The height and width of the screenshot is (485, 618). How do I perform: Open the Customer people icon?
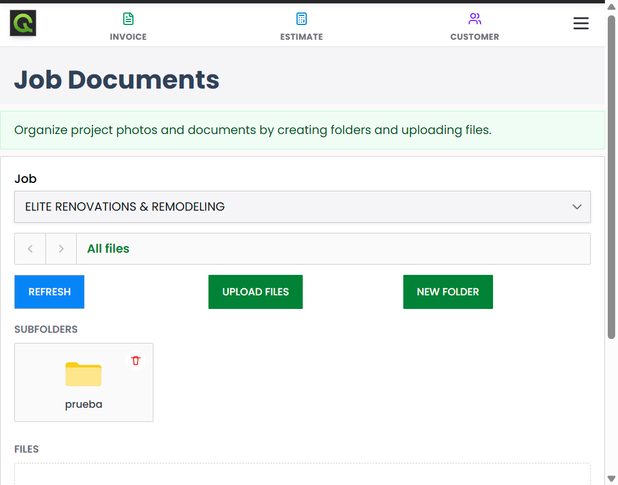click(x=474, y=19)
